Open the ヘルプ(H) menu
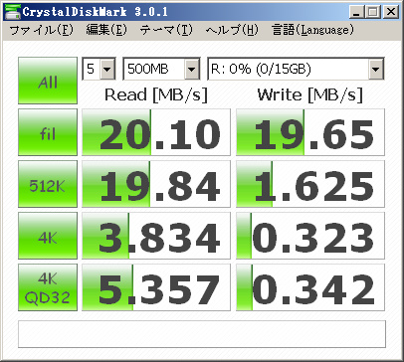 [232, 30]
